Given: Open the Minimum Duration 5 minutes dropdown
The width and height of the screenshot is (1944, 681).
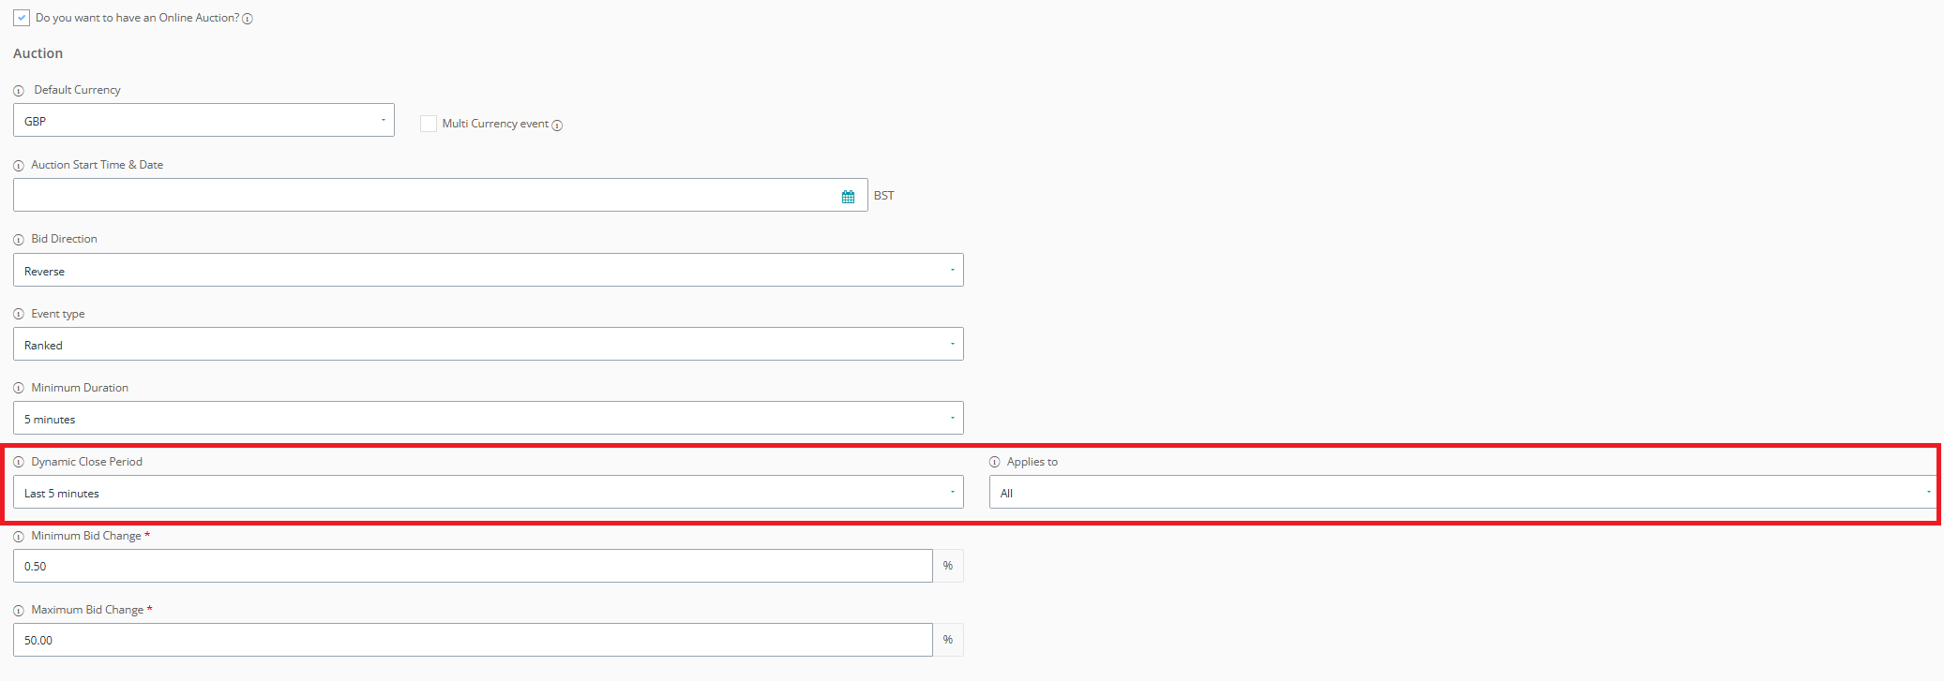Looking at the screenshot, I should [x=489, y=418].
